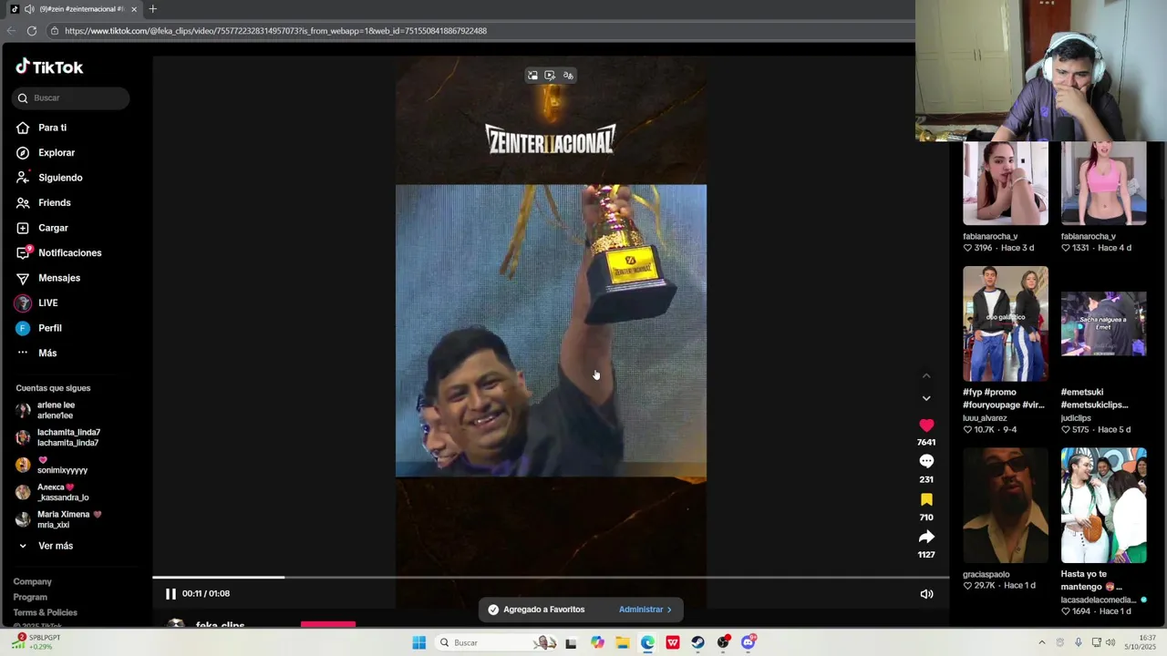Click the browser address bar URL
This screenshot has width=1167, height=656.
(x=275, y=31)
